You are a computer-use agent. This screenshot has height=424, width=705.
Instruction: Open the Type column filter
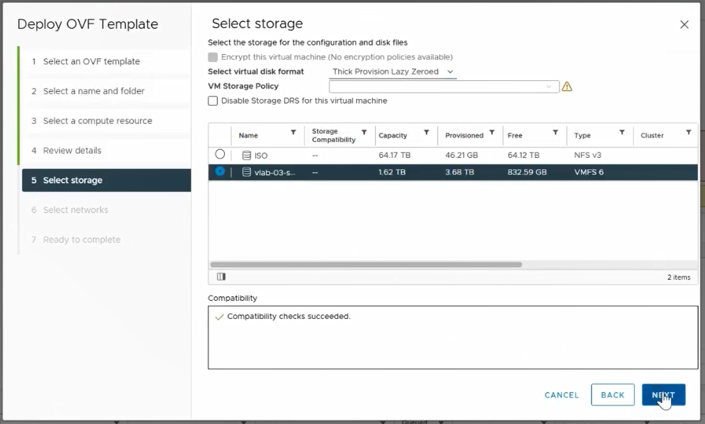point(622,132)
